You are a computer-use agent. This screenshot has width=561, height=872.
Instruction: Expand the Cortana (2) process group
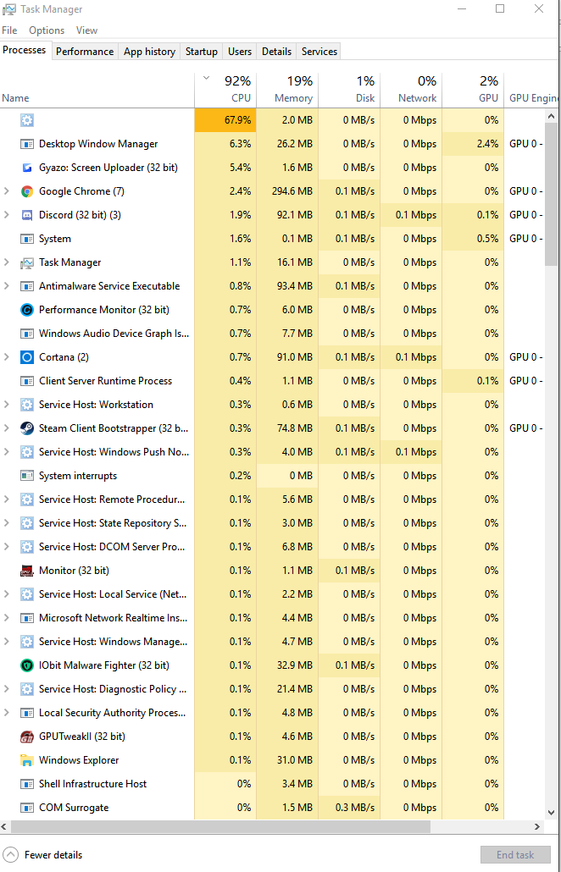point(7,357)
